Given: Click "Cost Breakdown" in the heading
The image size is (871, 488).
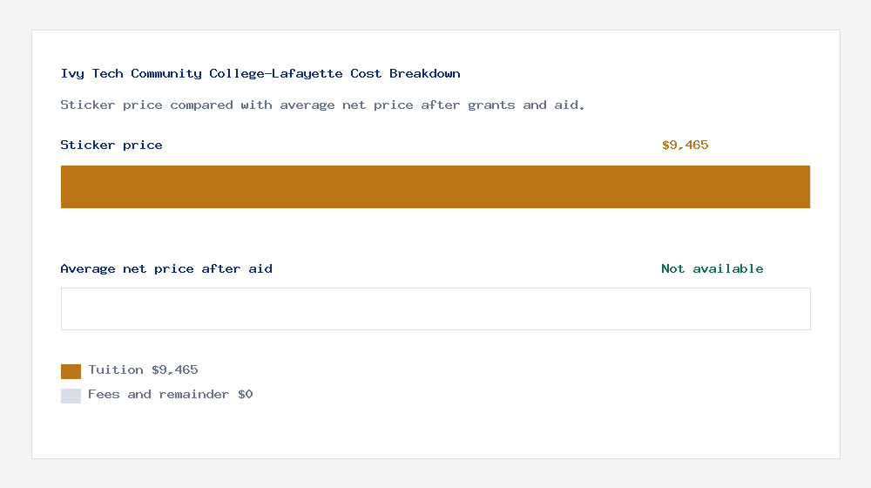Looking at the screenshot, I should 405,74.
